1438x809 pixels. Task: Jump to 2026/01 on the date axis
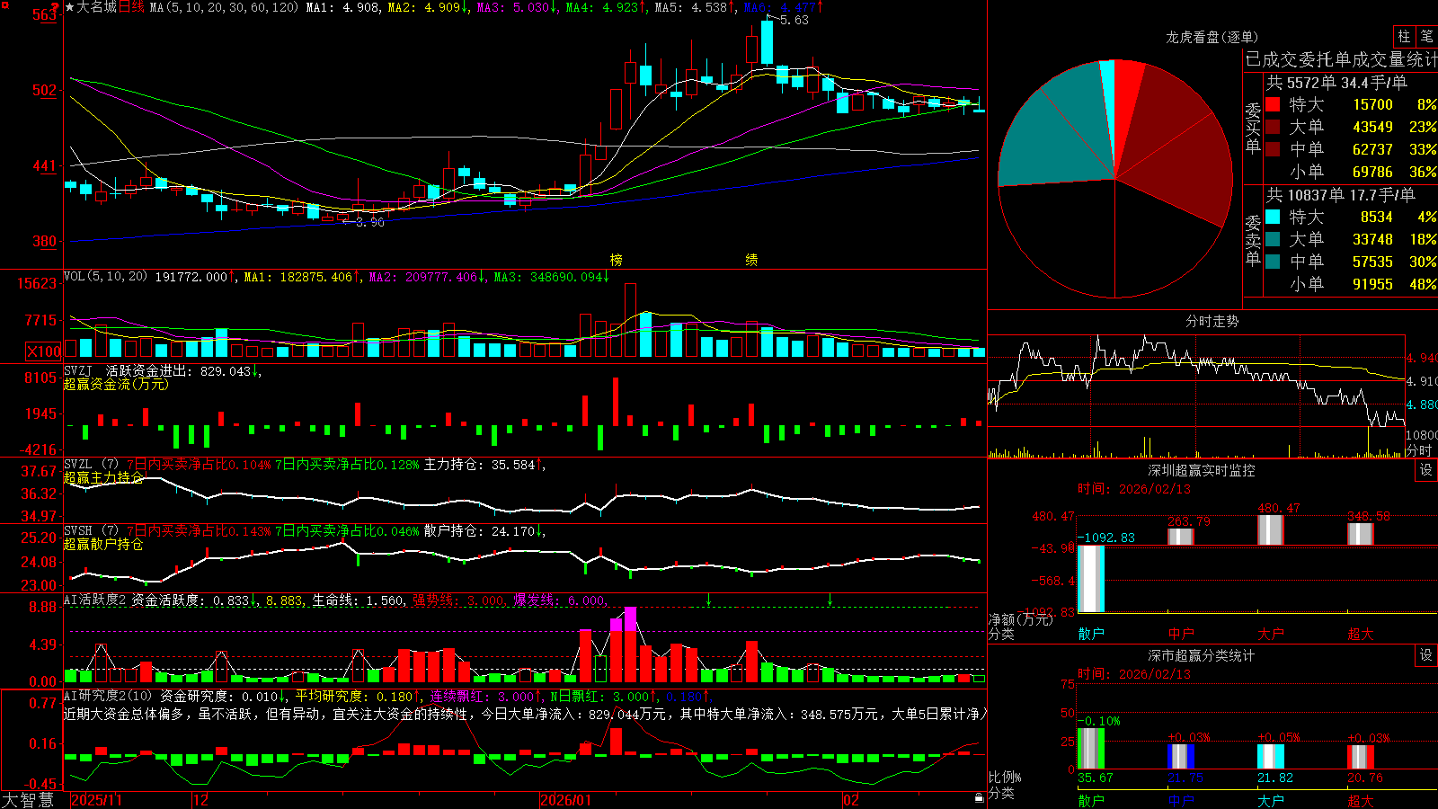tap(565, 800)
